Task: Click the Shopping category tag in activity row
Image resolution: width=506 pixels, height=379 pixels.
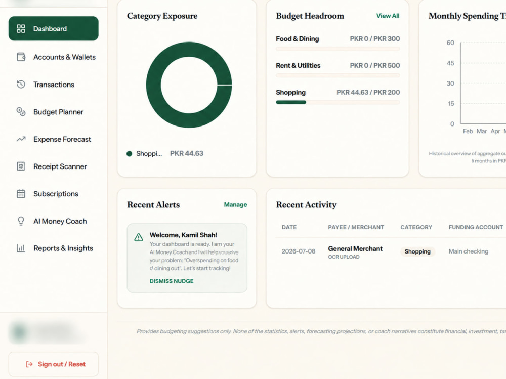Action: [417, 251]
